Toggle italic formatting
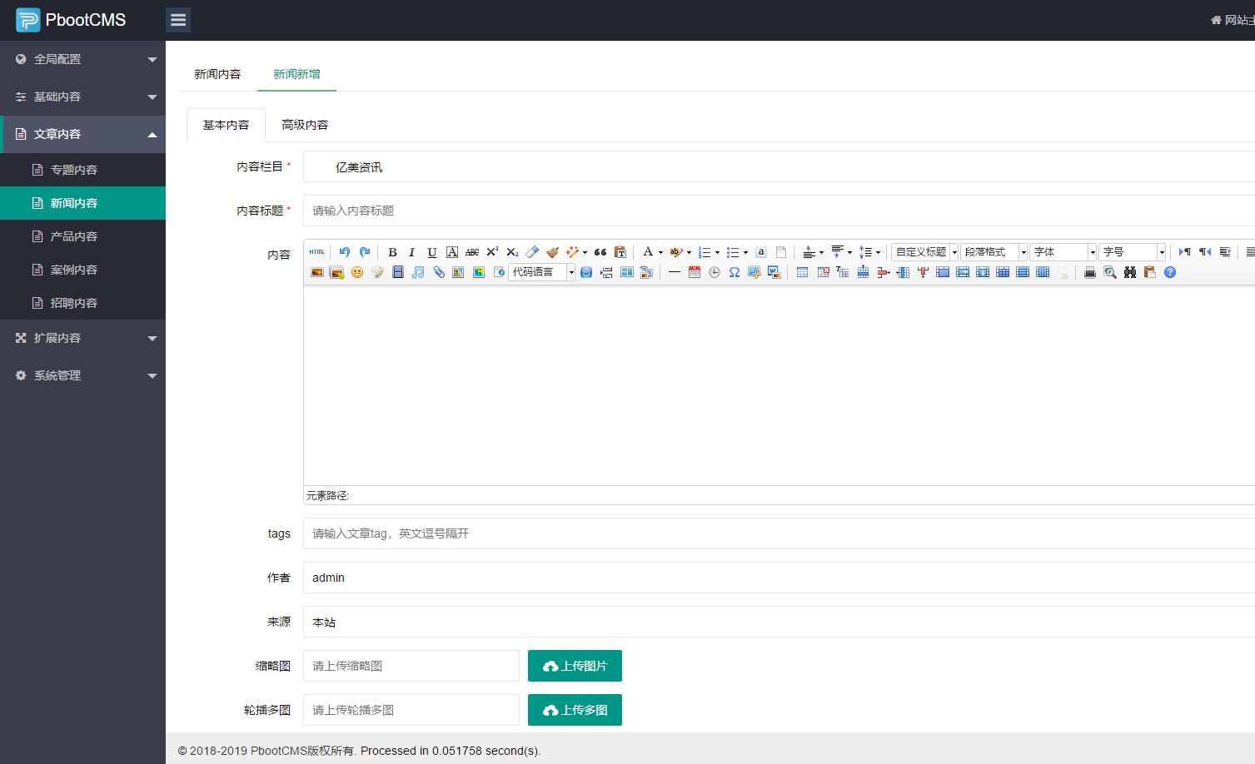Screen dimensions: 1255x764 point(411,252)
